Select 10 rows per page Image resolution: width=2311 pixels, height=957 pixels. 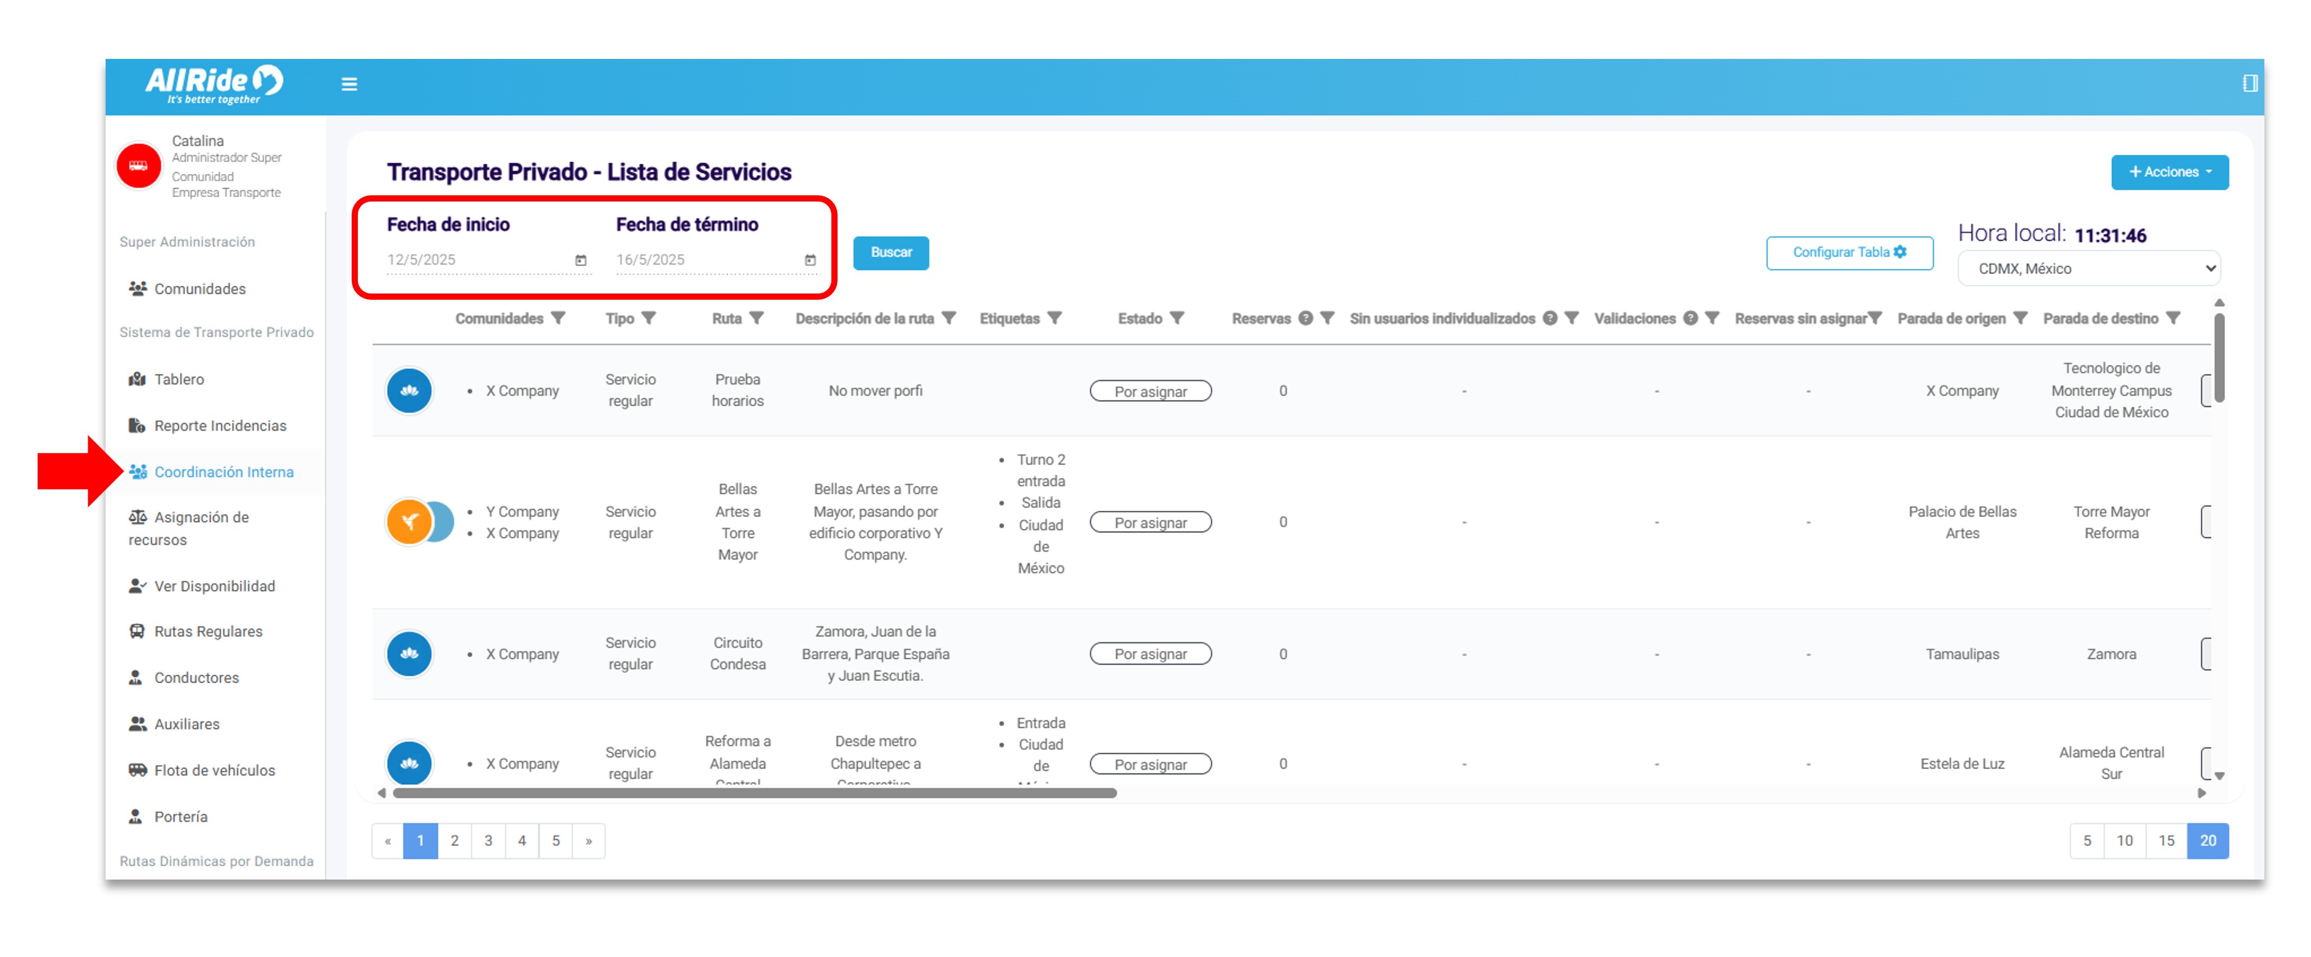pos(2123,840)
